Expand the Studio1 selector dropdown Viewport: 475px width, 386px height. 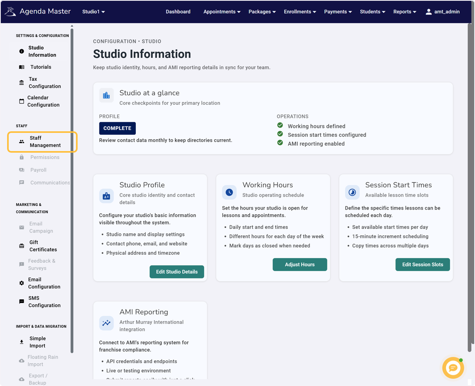(93, 12)
